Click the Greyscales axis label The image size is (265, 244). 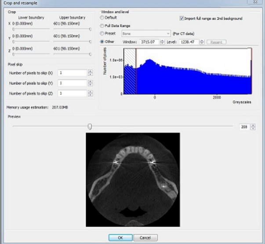pos(242,102)
